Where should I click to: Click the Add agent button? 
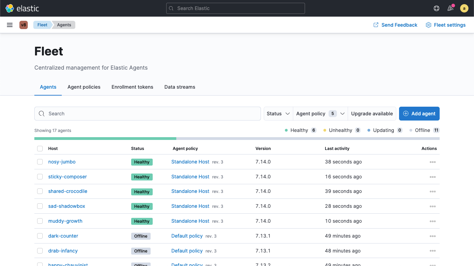pos(419,114)
